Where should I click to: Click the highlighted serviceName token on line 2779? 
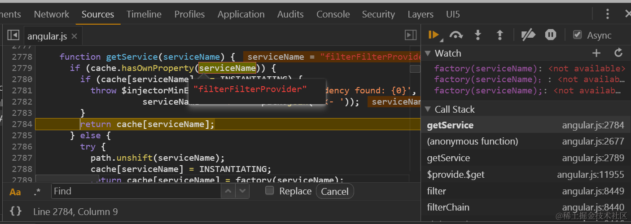coord(228,68)
